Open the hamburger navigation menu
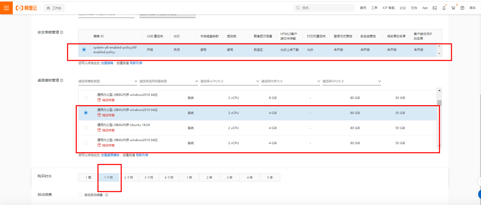Image resolution: width=481 pixels, height=205 pixels. pyautogui.click(x=6, y=8)
